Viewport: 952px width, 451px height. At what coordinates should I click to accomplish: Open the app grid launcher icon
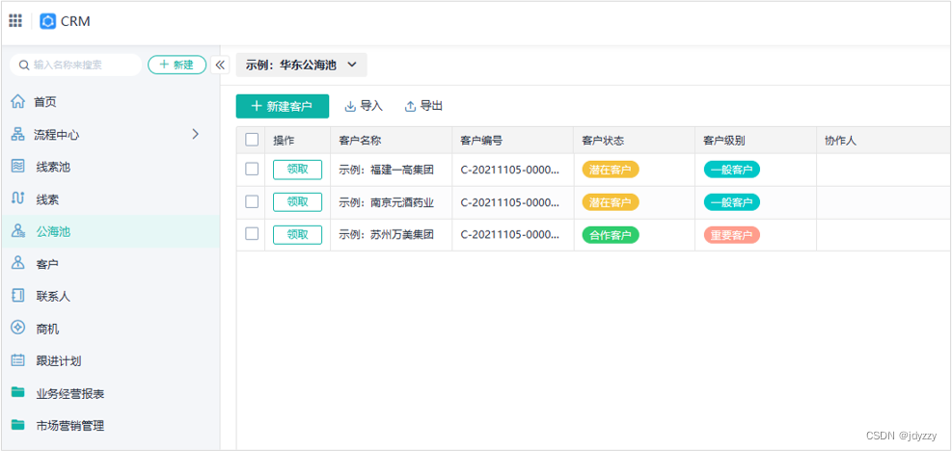tap(15, 21)
